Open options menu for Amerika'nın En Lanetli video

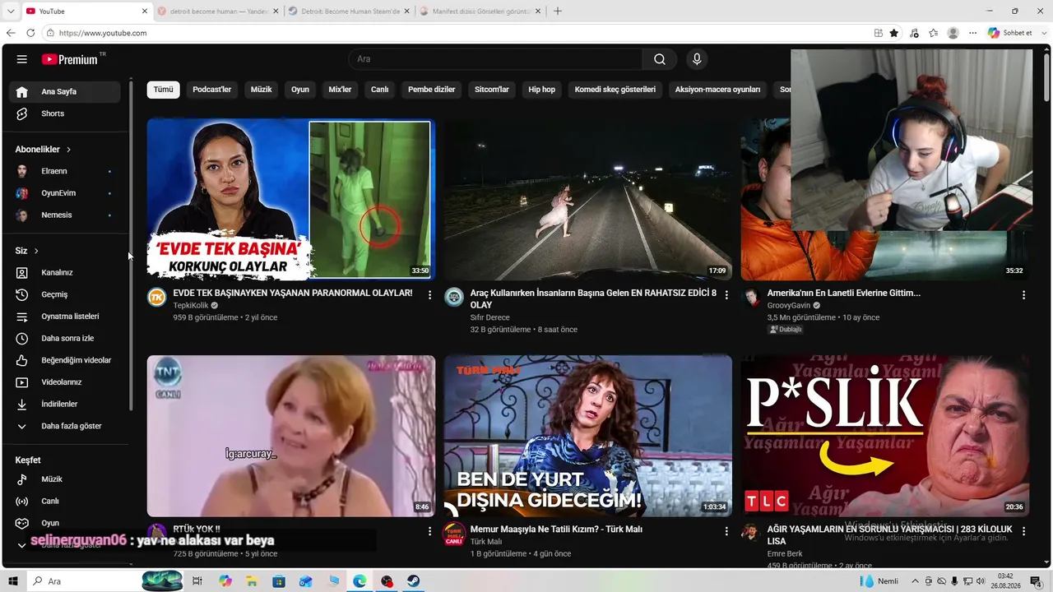pos(1023,294)
